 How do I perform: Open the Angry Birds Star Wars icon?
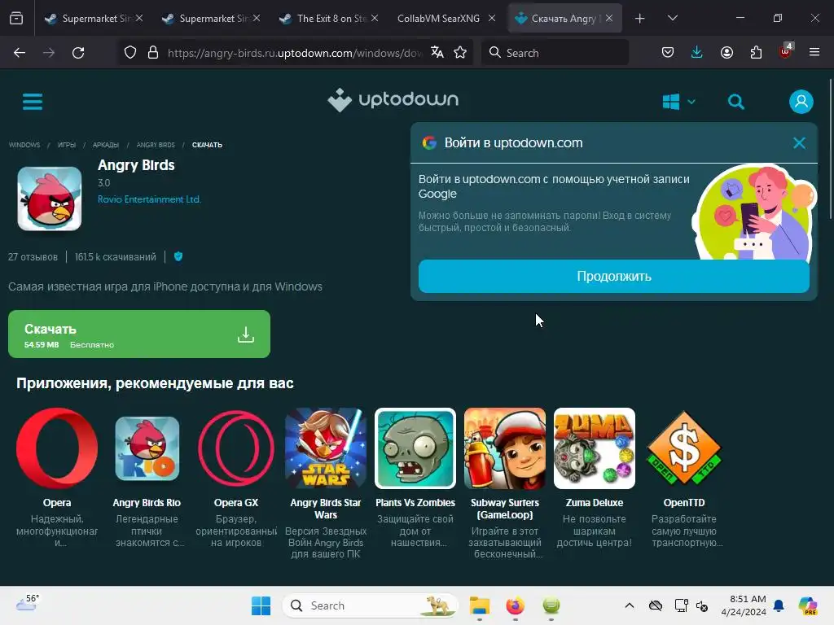click(x=326, y=448)
